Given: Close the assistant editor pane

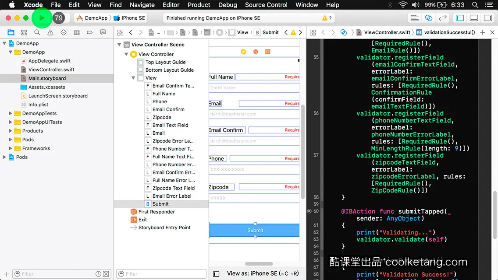Looking at the screenshot, I should point(492,32).
